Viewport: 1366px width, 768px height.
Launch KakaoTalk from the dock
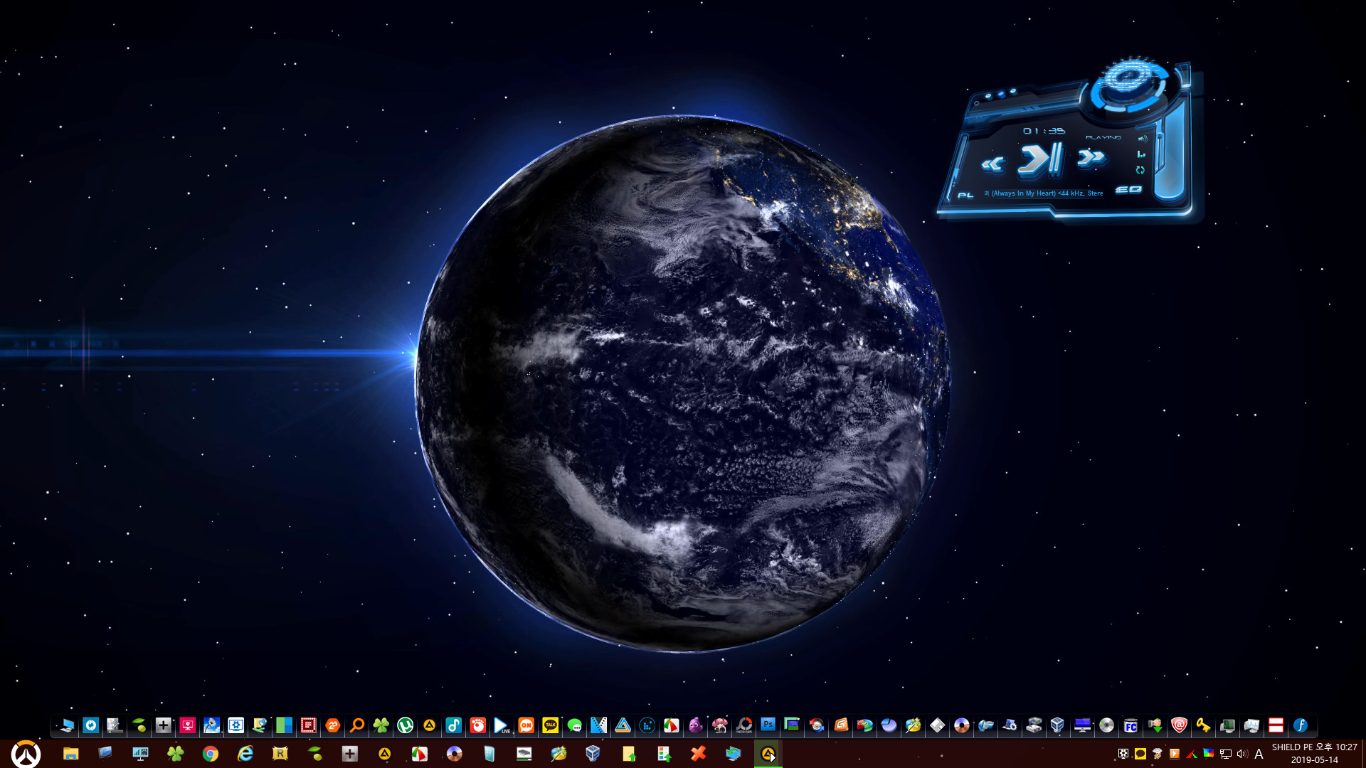(550, 725)
